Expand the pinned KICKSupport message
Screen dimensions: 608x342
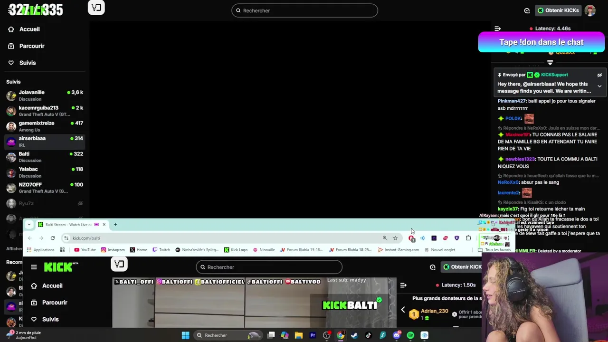point(599,86)
